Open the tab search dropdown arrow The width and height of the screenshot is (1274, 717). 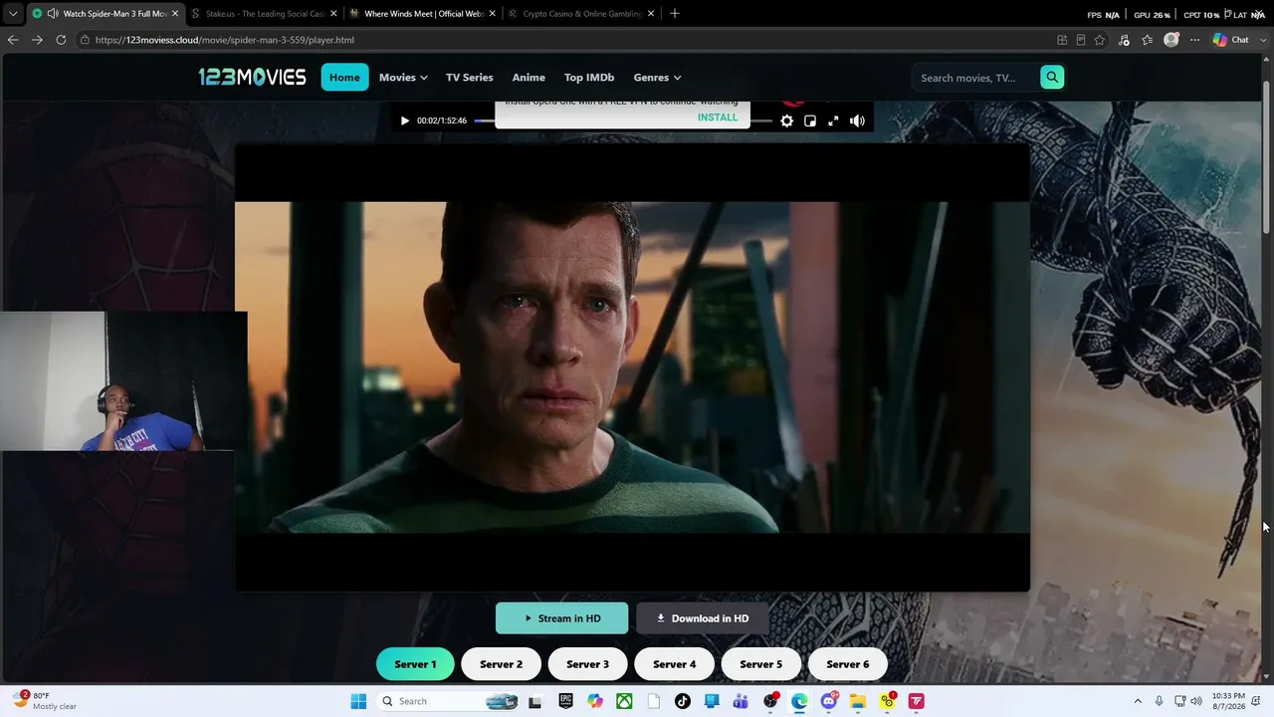click(13, 14)
